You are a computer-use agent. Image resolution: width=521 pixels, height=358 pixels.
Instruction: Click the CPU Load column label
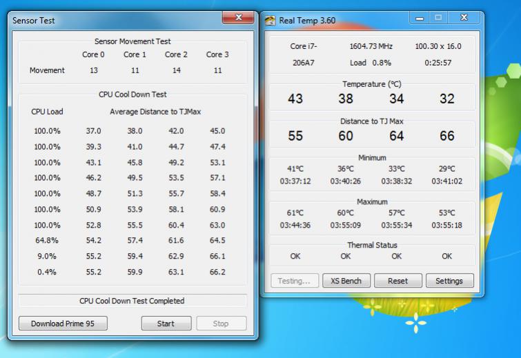[47, 112]
